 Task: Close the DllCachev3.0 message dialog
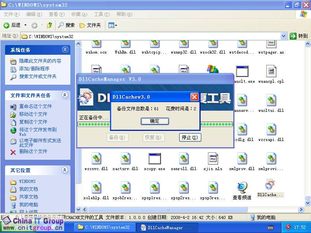(194, 97)
